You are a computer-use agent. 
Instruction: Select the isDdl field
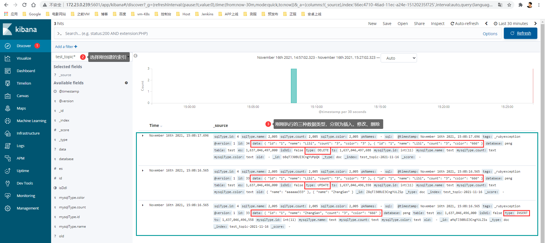(x=63, y=188)
